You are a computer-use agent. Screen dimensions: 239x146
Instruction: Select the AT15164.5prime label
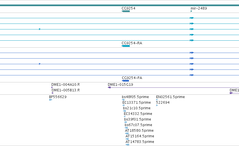[x=140, y=136]
